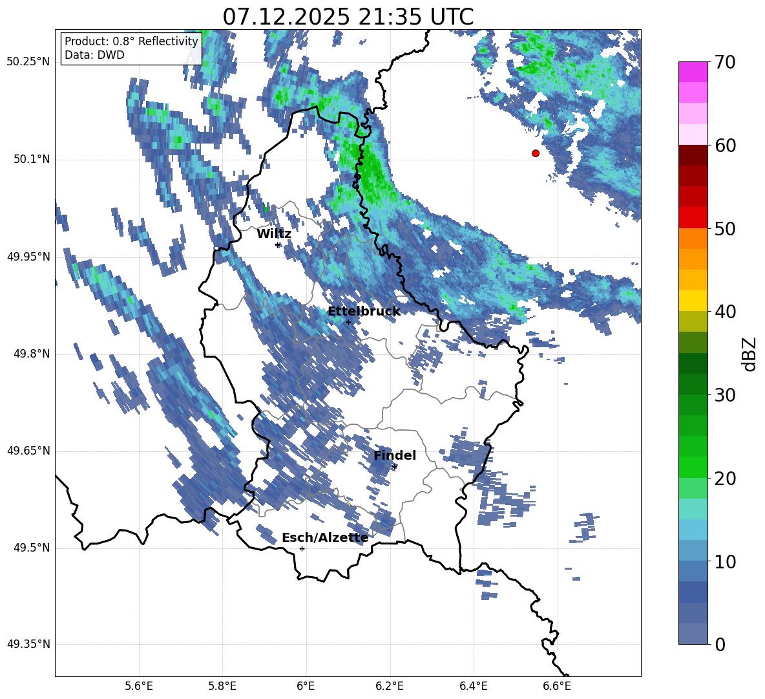Click the Findel cross location marker
765x699 pixels.
[x=395, y=467]
